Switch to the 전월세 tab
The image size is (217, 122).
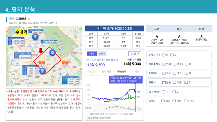coord(102,54)
